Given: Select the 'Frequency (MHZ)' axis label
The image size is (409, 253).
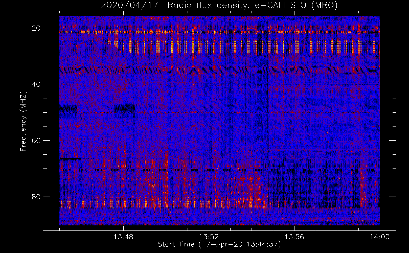Looking at the screenshot, I should (x=23, y=121).
